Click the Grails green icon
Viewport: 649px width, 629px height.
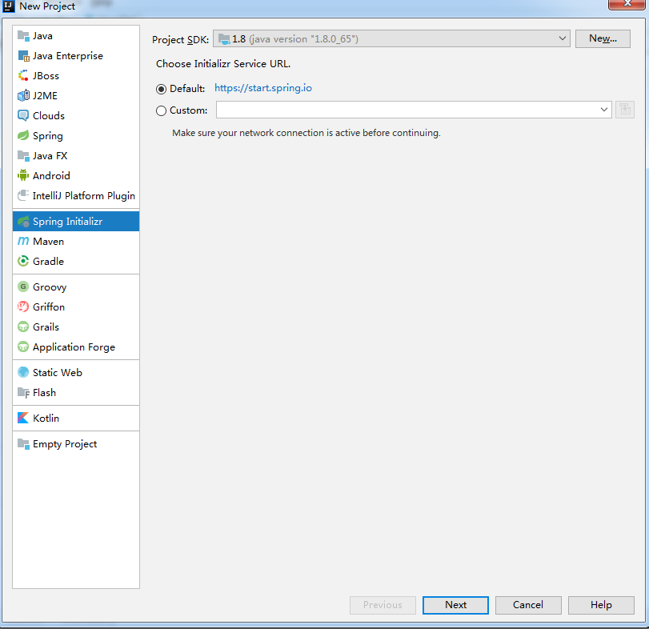[x=23, y=327]
